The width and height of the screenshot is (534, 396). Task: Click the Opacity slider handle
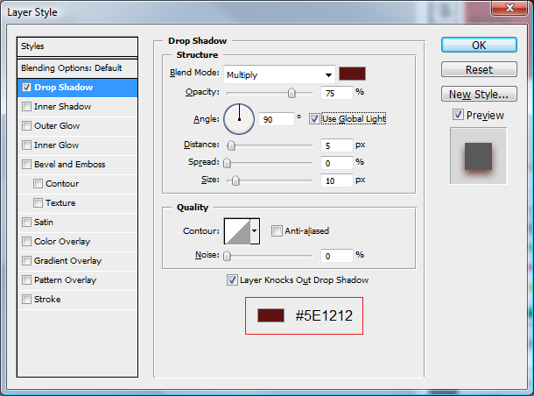click(x=292, y=93)
